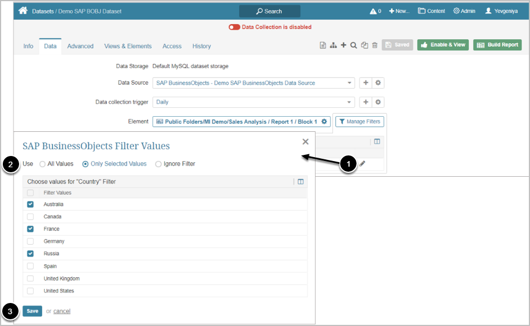Uncheck the Russia checkbox

click(30, 254)
